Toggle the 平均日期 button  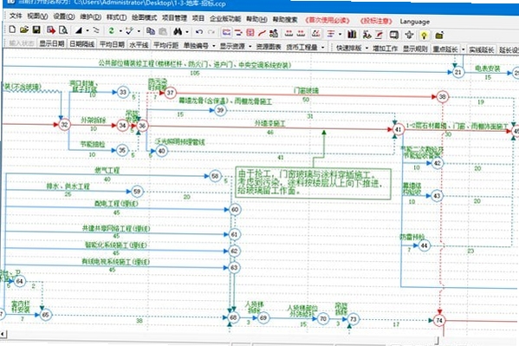(x=112, y=44)
